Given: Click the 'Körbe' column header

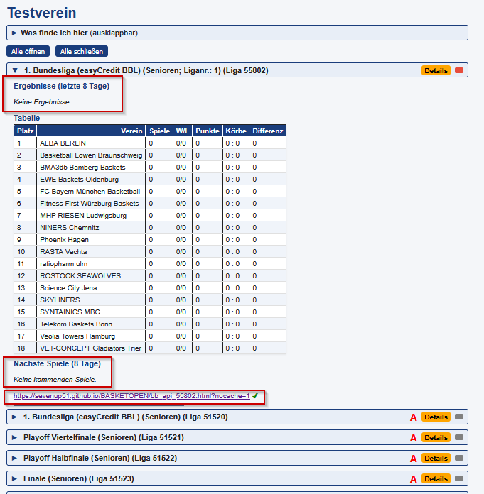Looking at the screenshot, I should tap(236, 131).
